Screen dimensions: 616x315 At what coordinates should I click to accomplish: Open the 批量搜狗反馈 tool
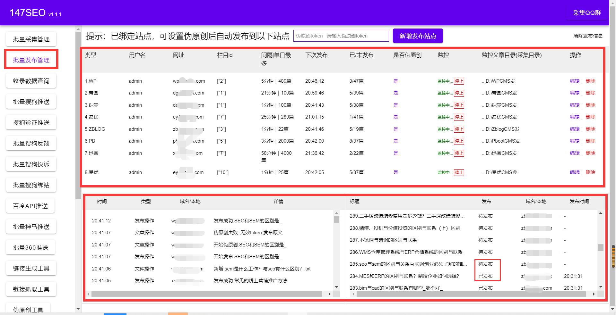point(31,143)
